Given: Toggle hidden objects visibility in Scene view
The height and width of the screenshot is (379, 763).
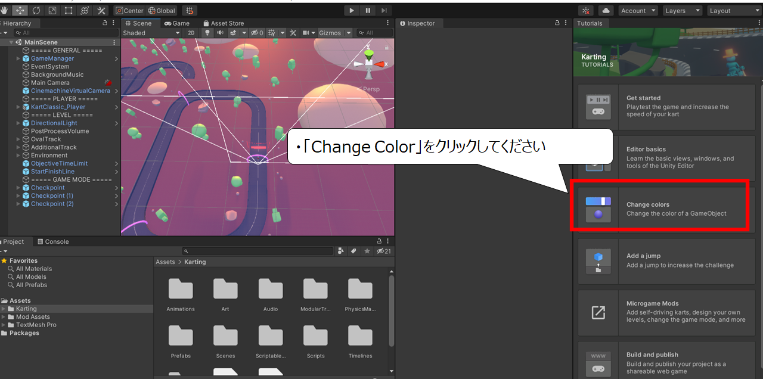Looking at the screenshot, I should click(257, 33).
